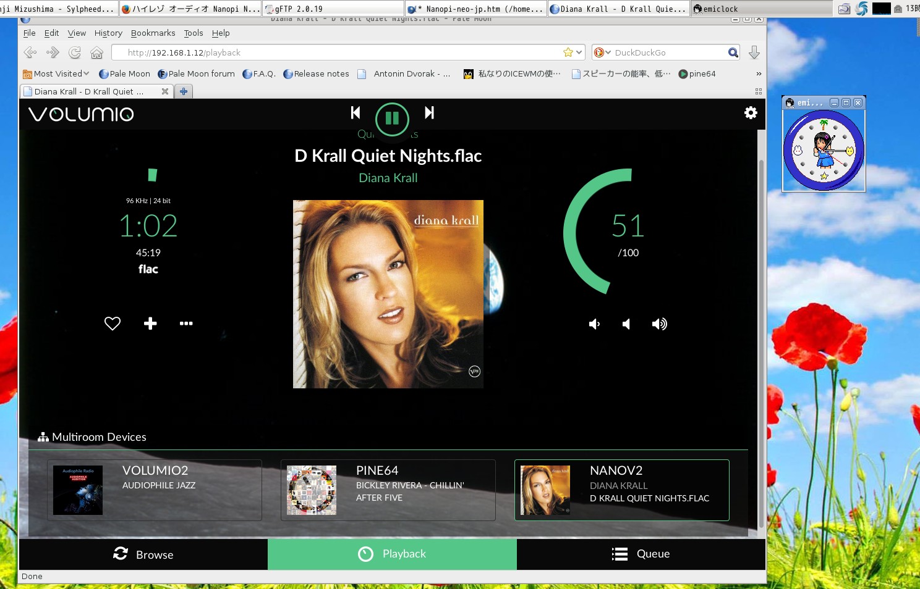
Task: Open Volumio settings gear icon
Action: pos(751,113)
